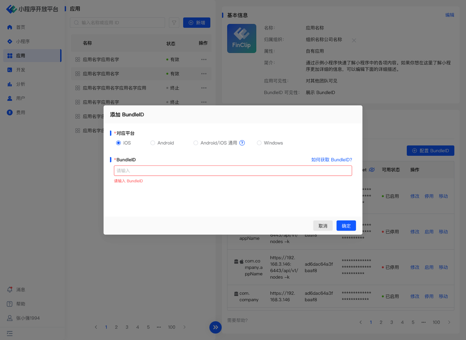
Task: Click the sidebar collapse icon at bottom left
Action: tap(10, 333)
